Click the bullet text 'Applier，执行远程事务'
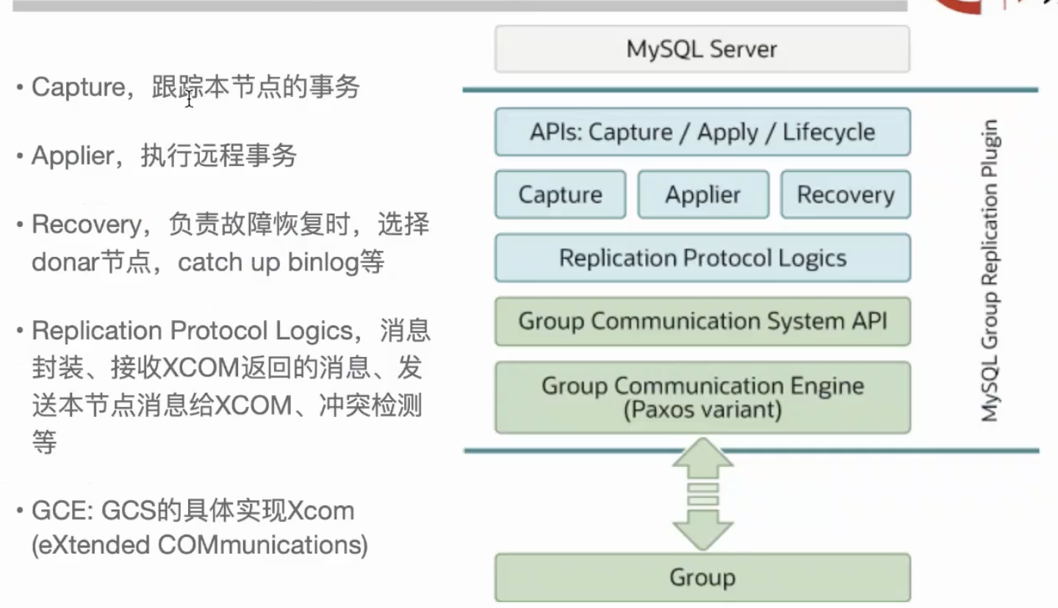The width and height of the screenshot is (1058, 608). [164, 156]
